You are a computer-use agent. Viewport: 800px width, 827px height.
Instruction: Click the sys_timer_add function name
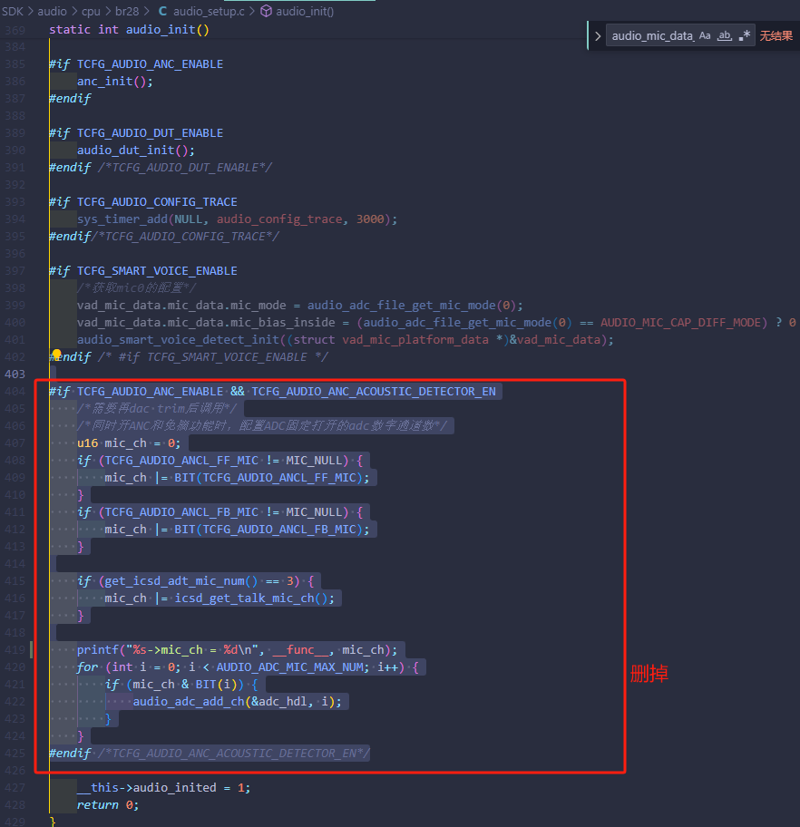click(122, 219)
